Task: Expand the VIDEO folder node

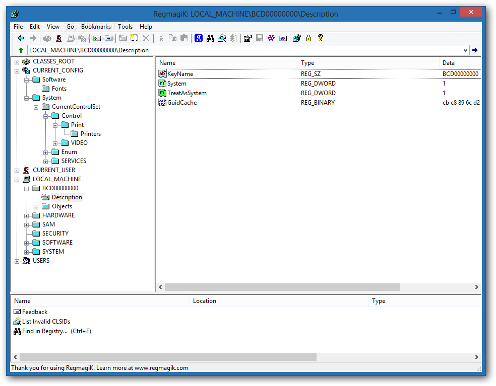Action: [x=55, y=143]
